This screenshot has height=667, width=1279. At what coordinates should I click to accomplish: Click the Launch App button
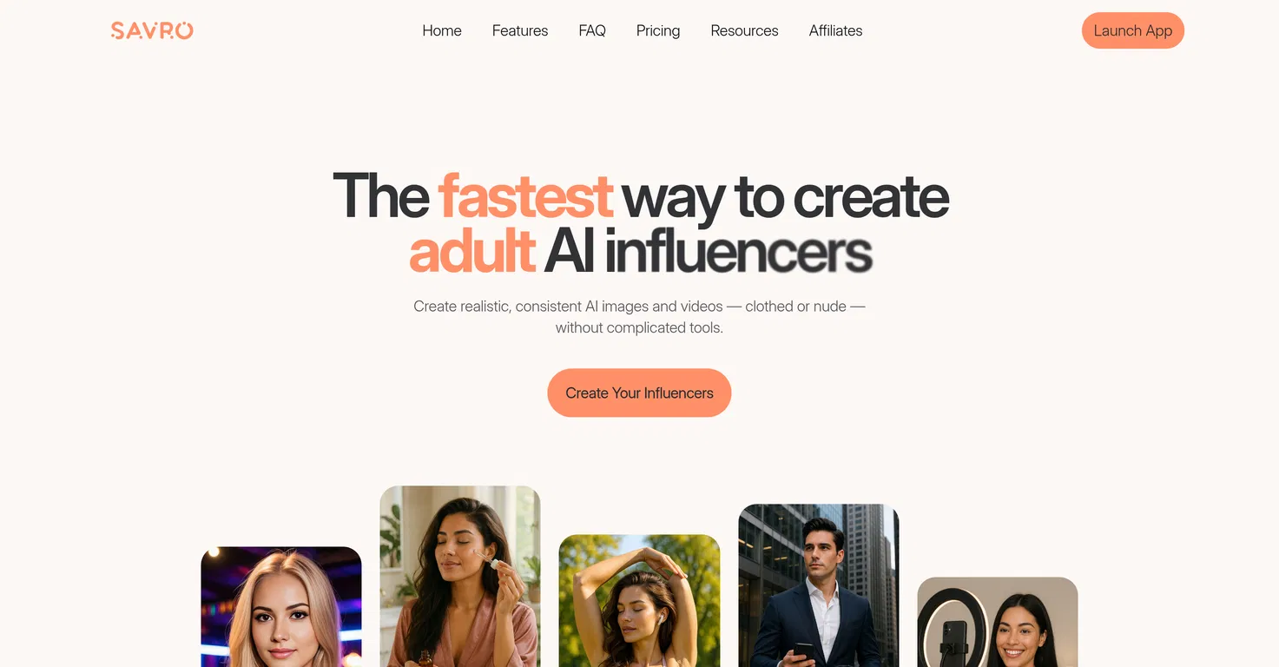(1133, 30)
